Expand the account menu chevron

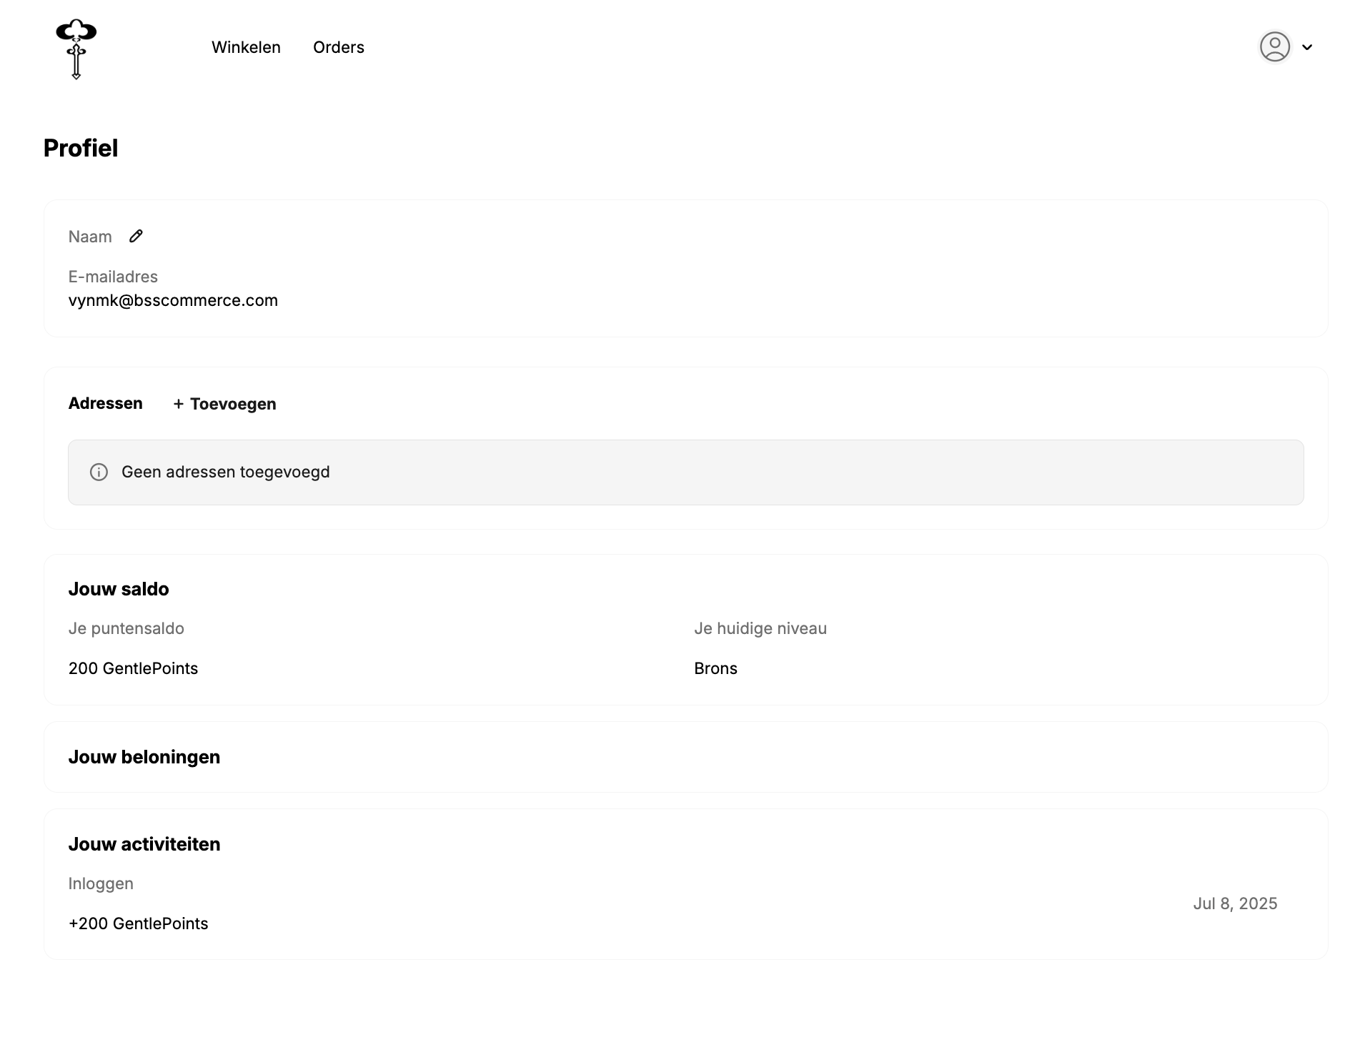click(1307, 47)
